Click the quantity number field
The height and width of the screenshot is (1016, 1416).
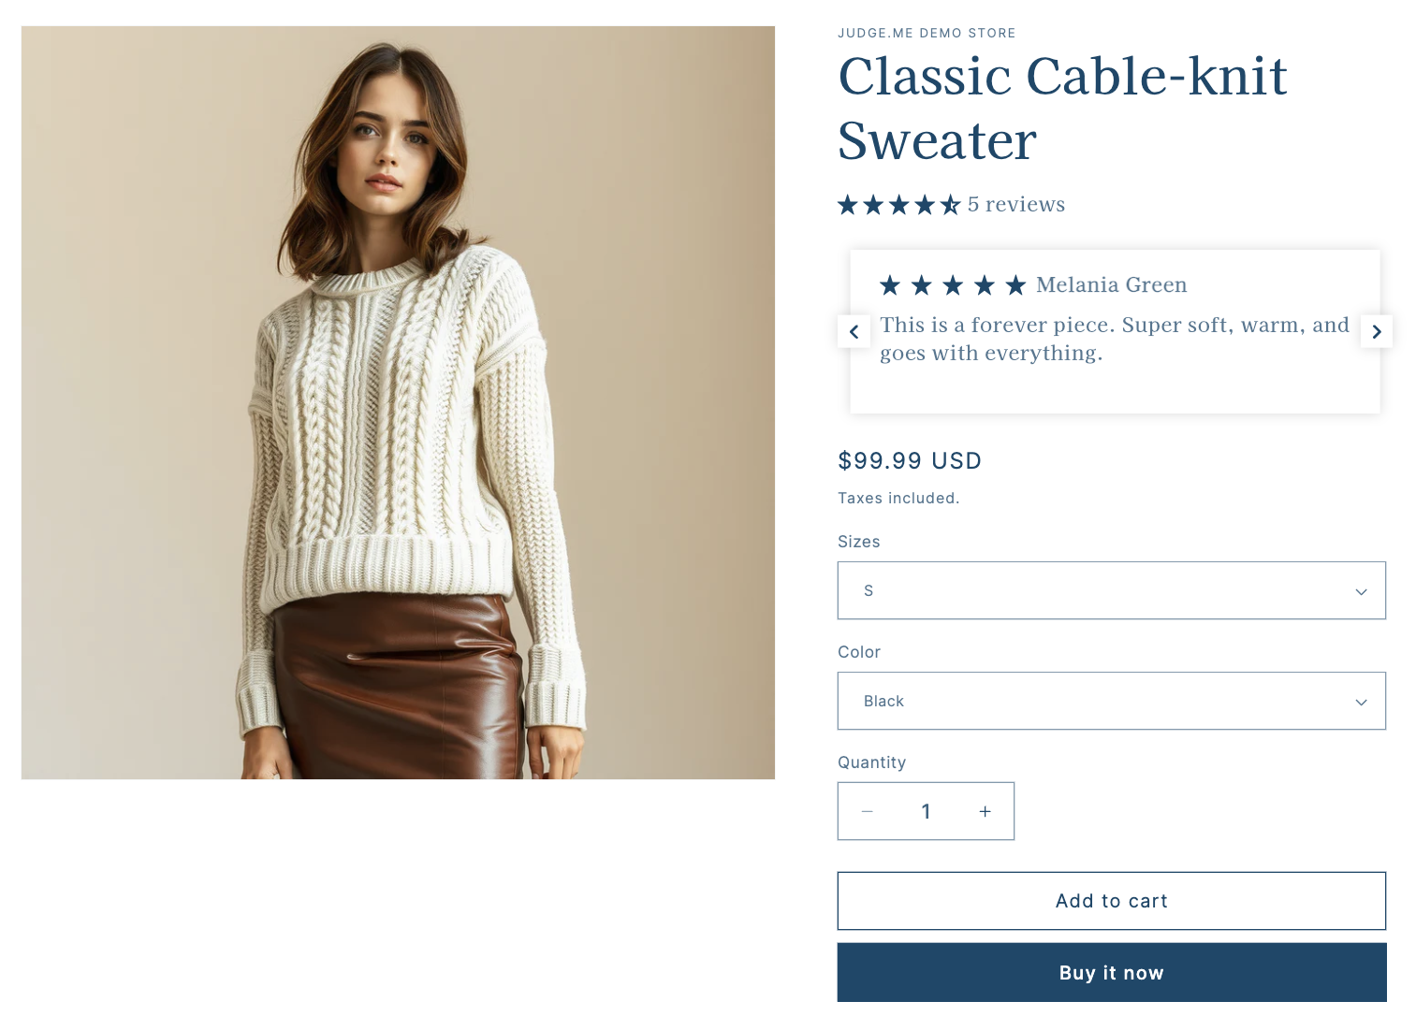click(x=926, y=812)
